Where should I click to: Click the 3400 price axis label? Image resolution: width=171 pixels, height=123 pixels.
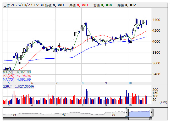[156, 74]
